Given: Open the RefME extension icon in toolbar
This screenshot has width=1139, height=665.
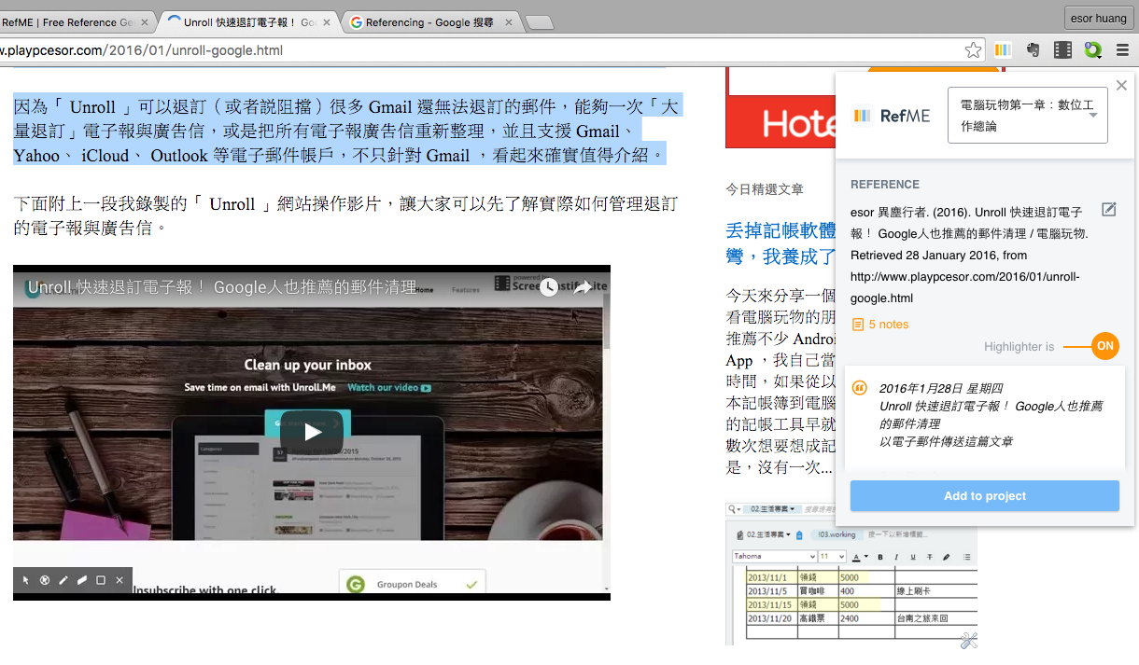Looking at the screenshot, I should [x=1003, y=50].
